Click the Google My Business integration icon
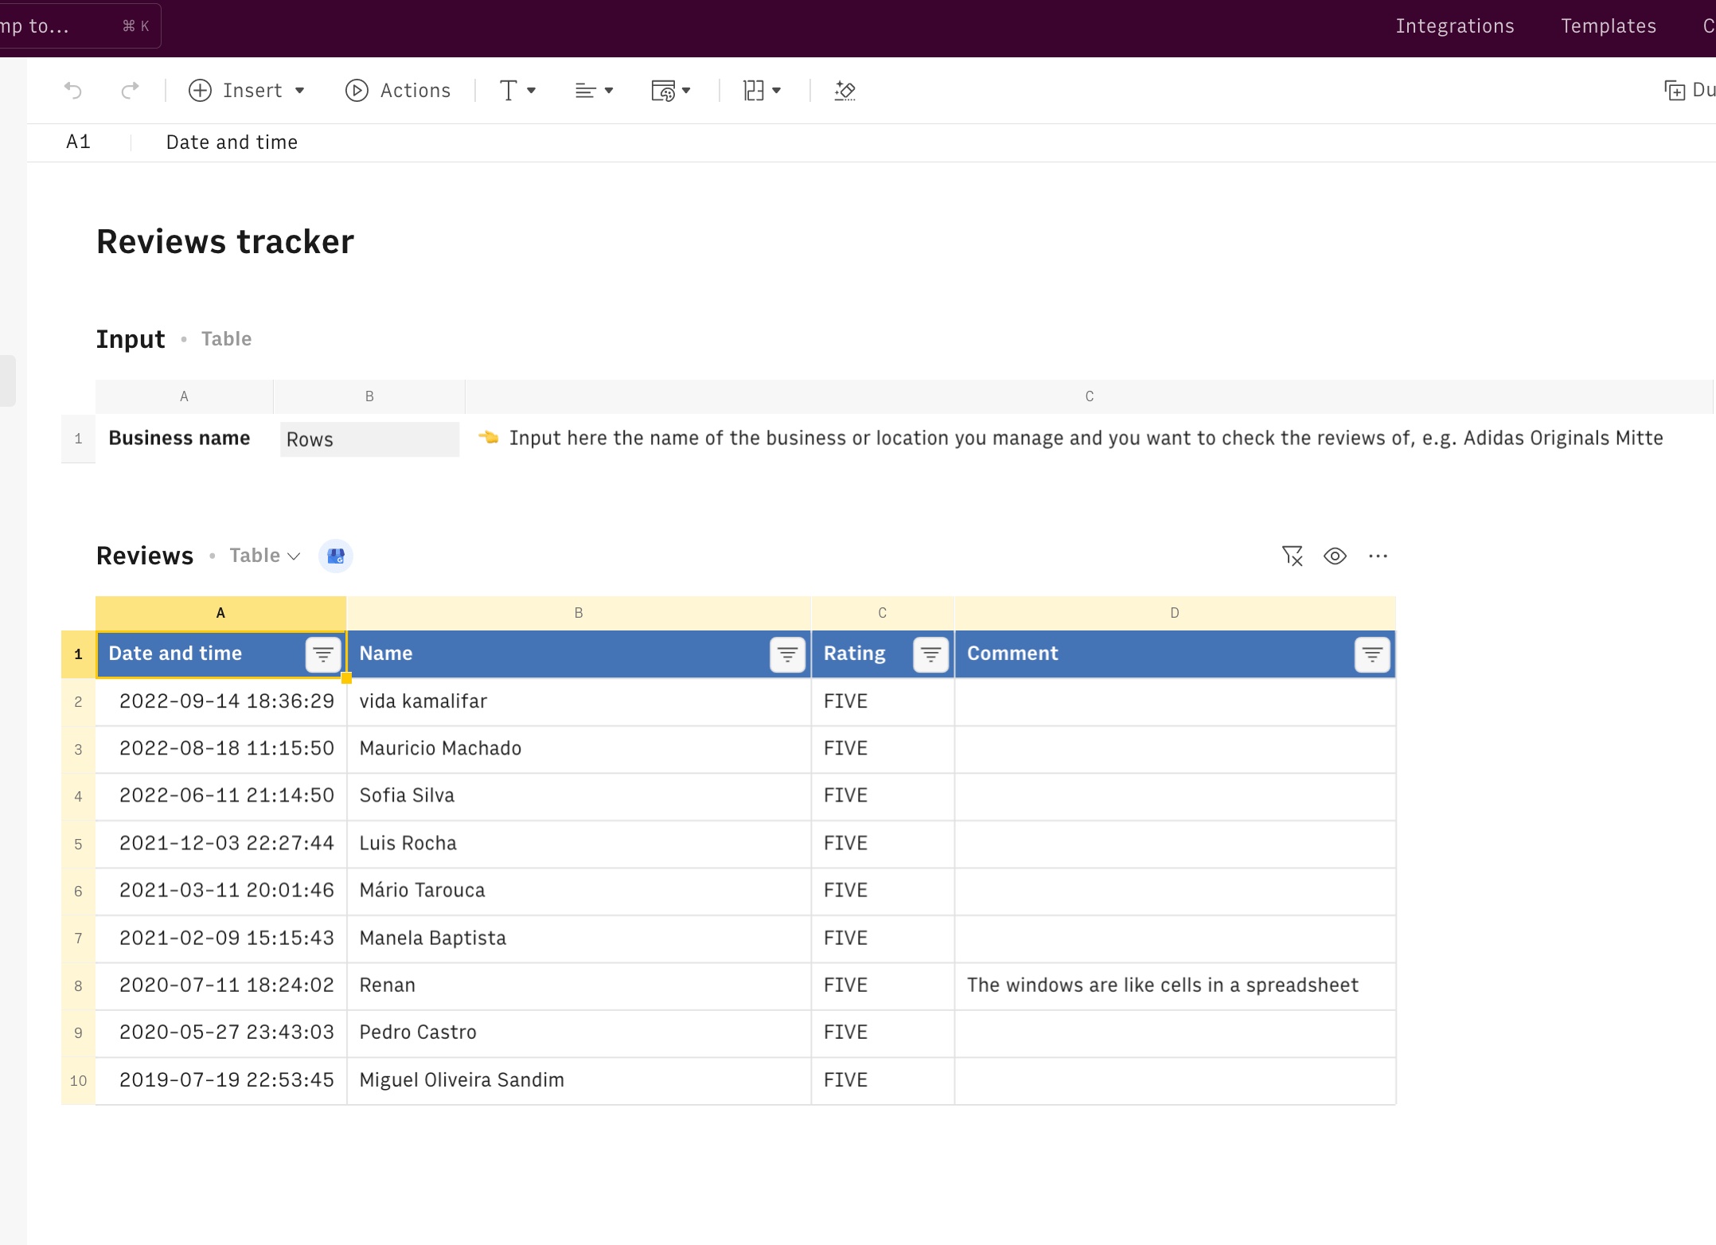The height and width of the screenshot is (1245, 1716). click(x=336, y=556)
